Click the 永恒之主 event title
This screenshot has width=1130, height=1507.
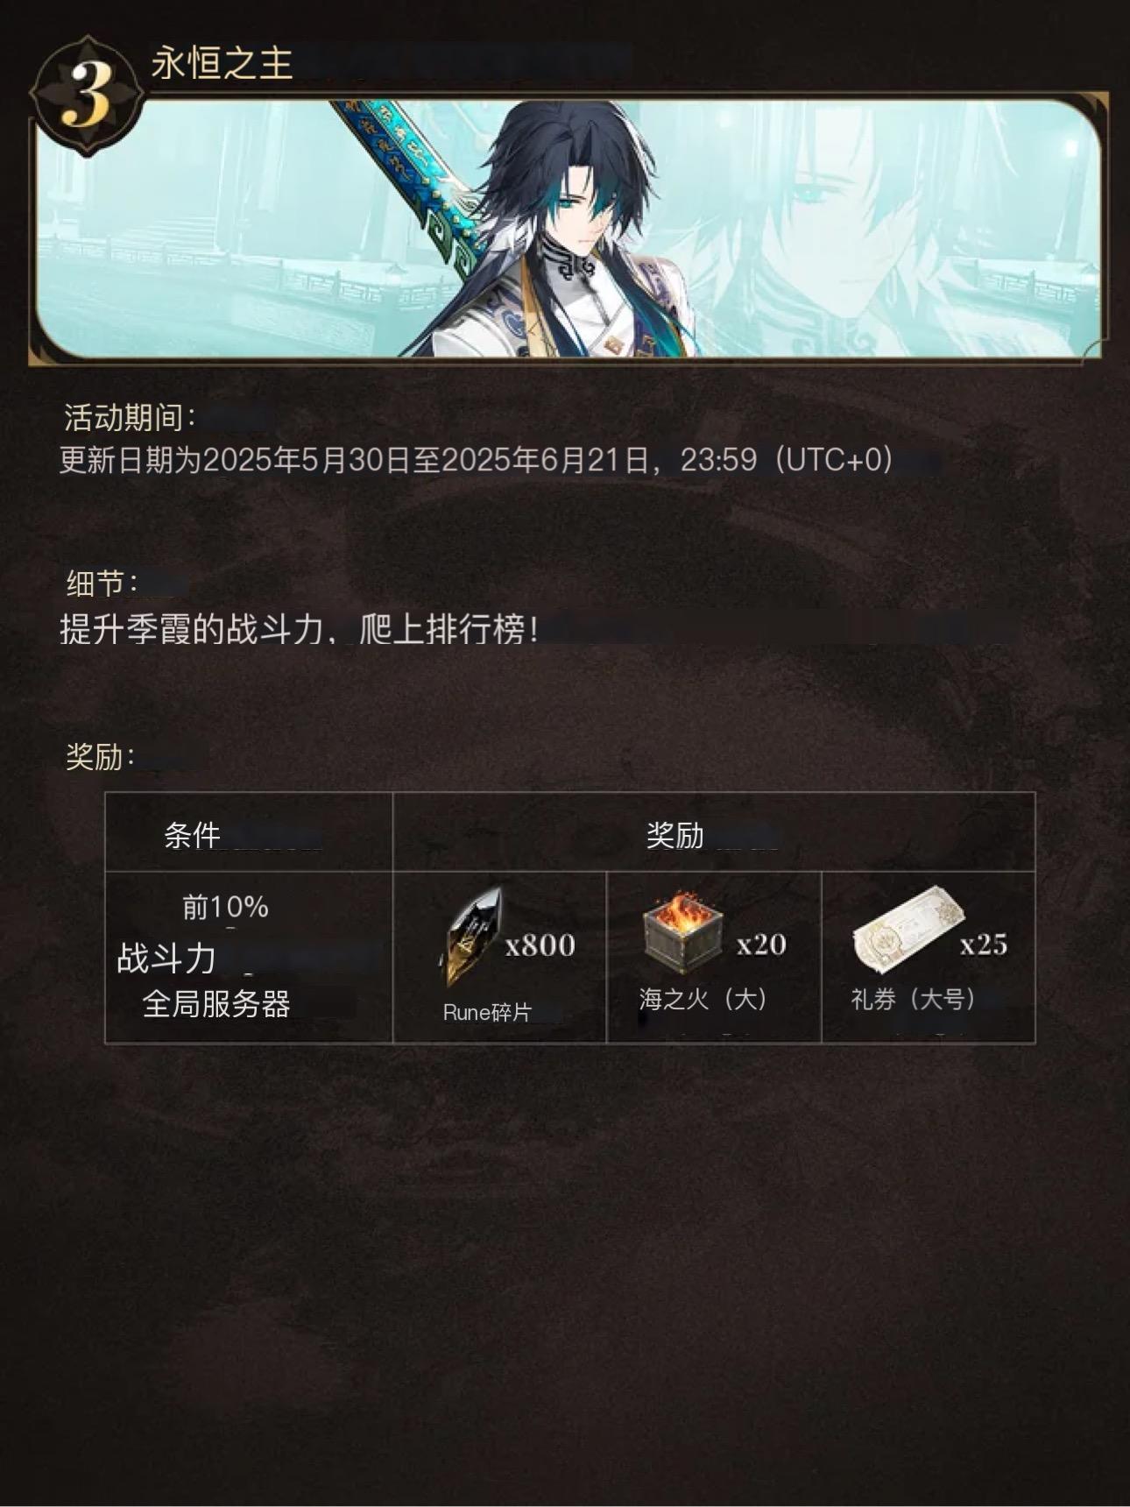[x=222, y=64]
